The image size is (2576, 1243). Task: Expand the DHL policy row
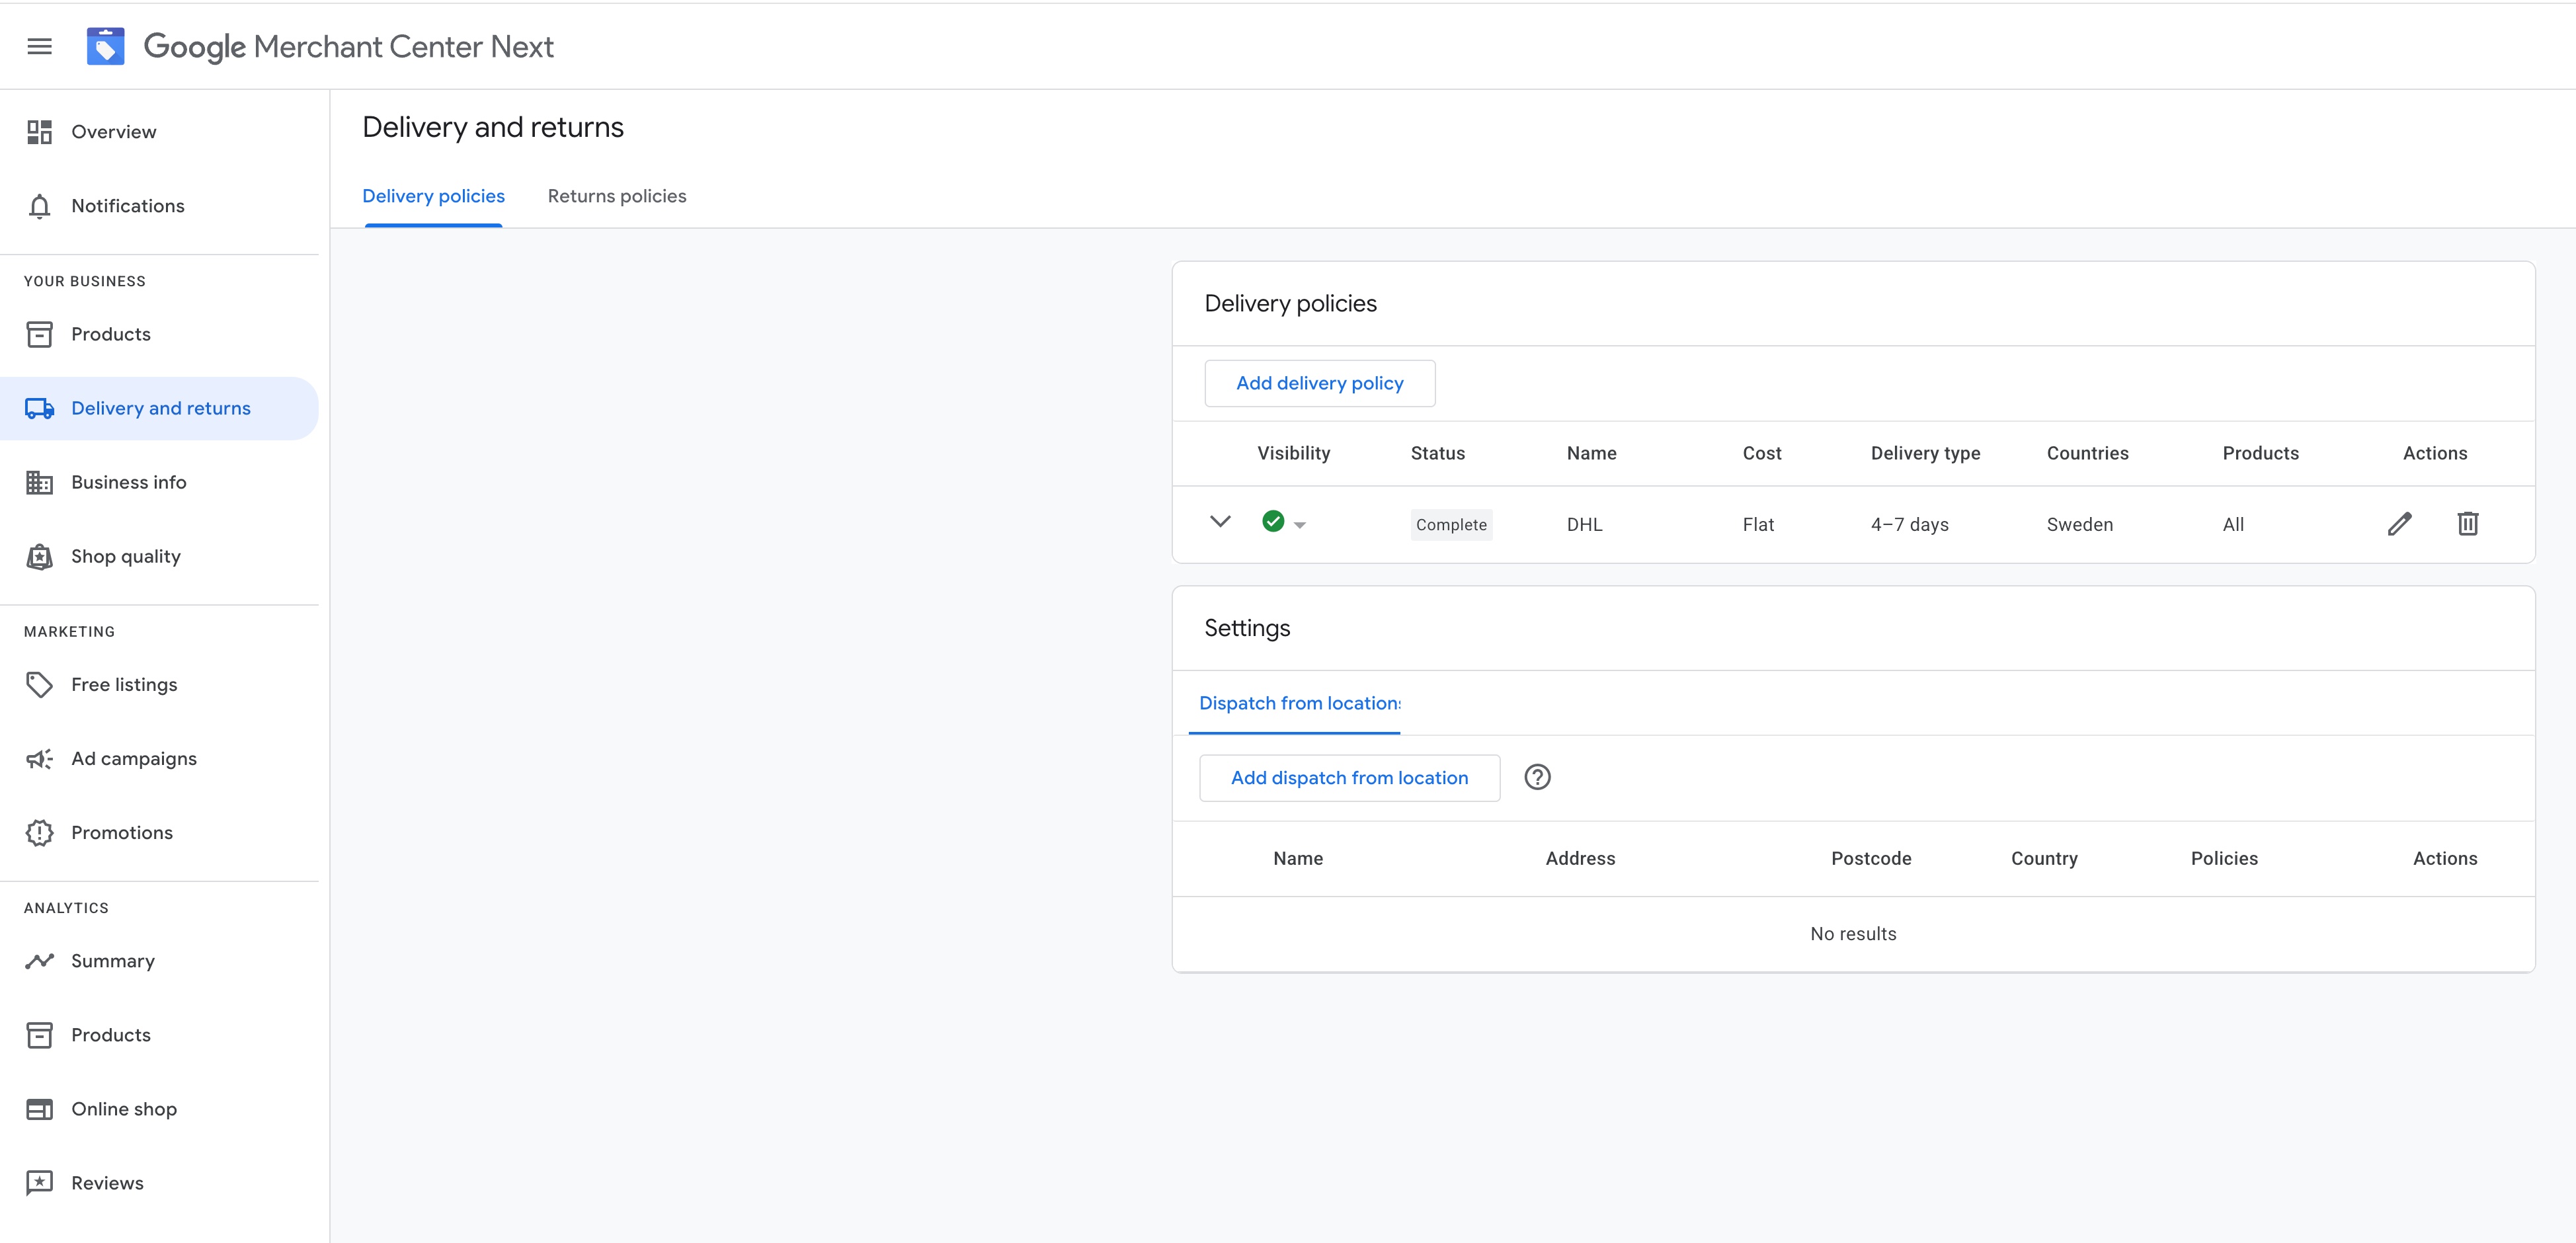coord(1220,522)
